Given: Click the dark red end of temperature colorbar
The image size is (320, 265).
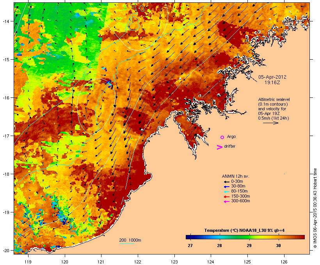Looking at the screenshot, I should tap(302, 237).
